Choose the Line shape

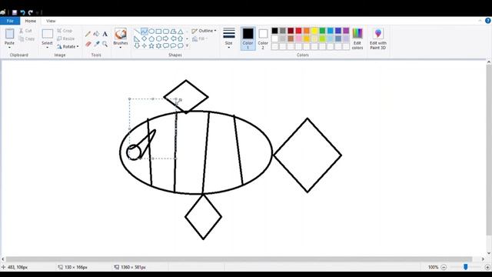[137, 32]
